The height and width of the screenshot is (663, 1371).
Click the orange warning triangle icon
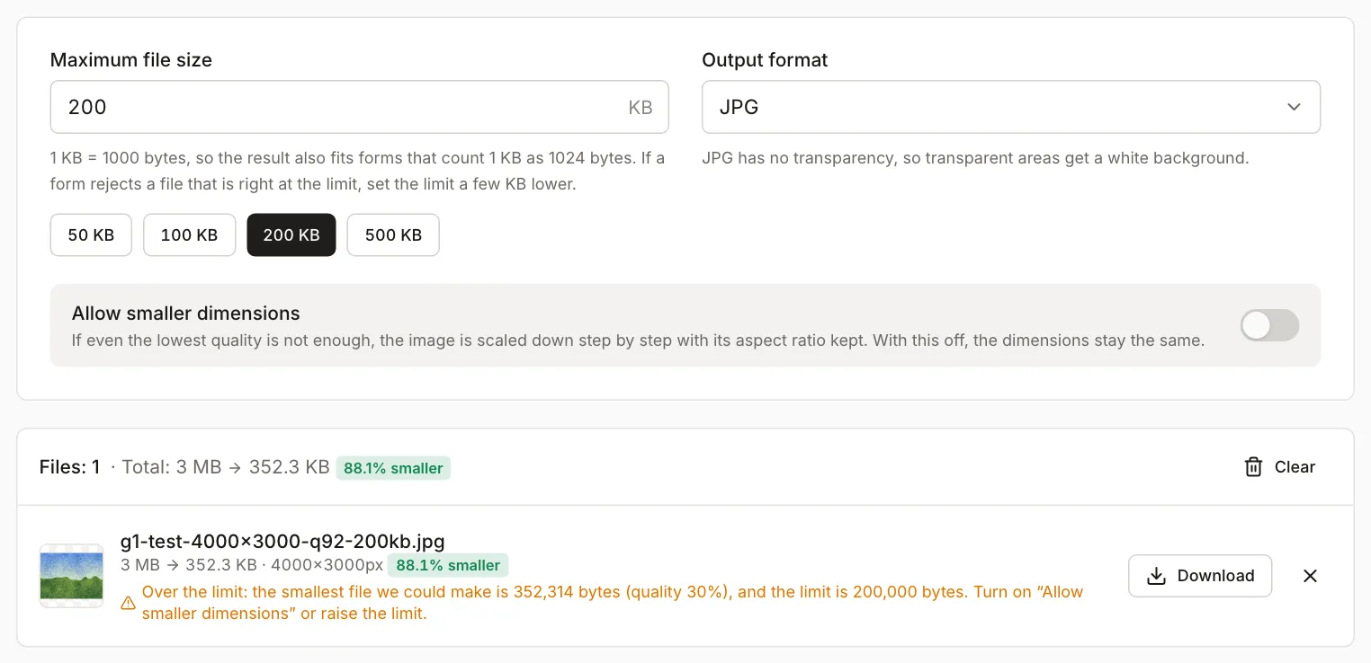pos(129,604)
